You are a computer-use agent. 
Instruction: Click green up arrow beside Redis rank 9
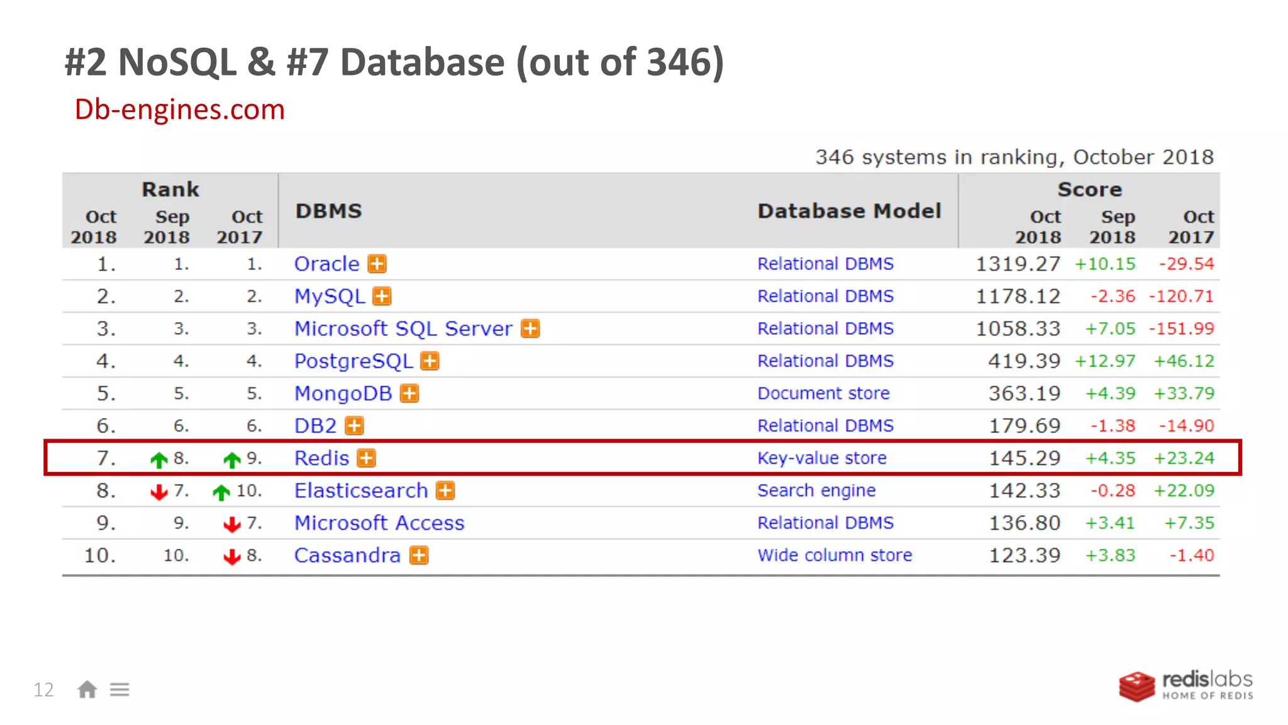point(232,460)
